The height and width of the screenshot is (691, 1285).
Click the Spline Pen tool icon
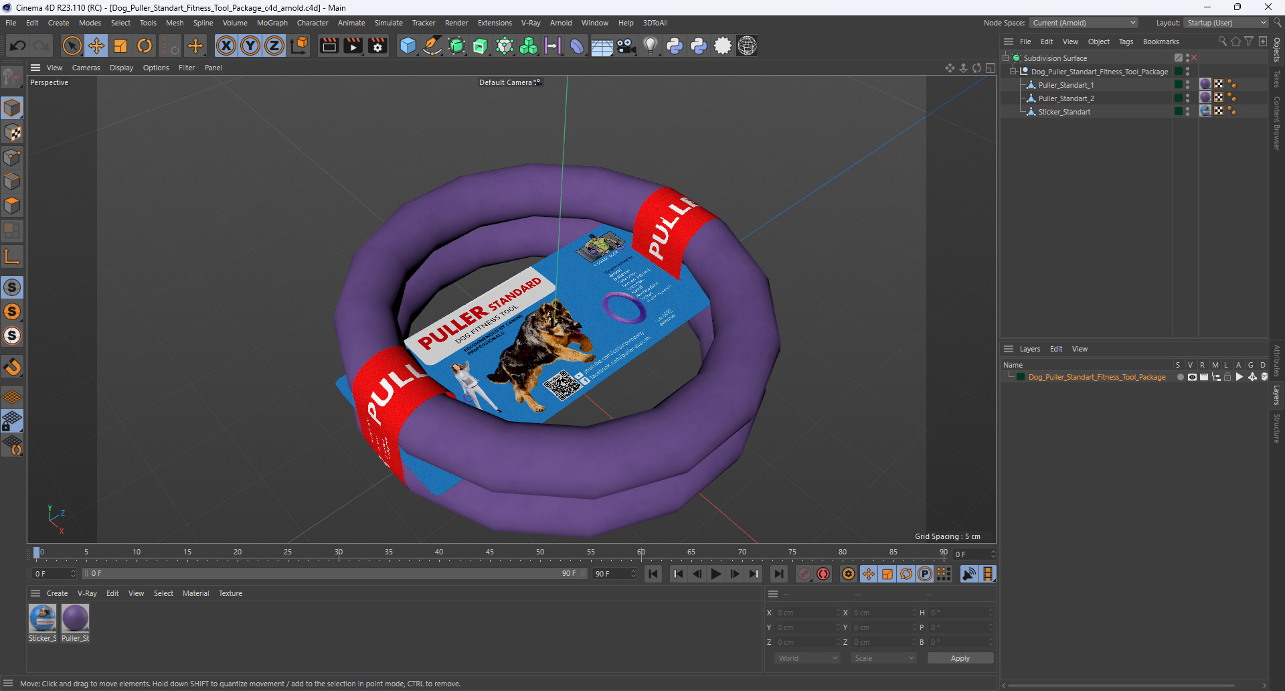(x=432, y=46)
